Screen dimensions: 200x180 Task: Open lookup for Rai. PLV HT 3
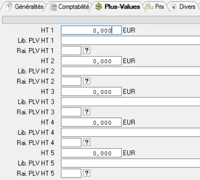(x=87, y=112)
